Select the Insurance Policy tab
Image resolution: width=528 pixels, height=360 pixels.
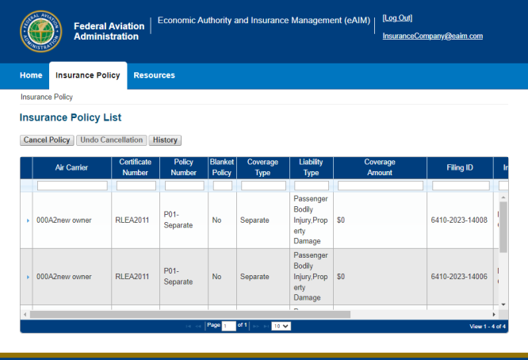(88, 75)
